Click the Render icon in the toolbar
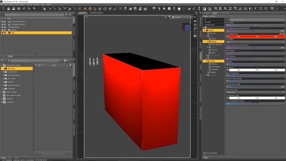This screenshot has height=161, width=286. pyautogui.click(x=145, y=8)
